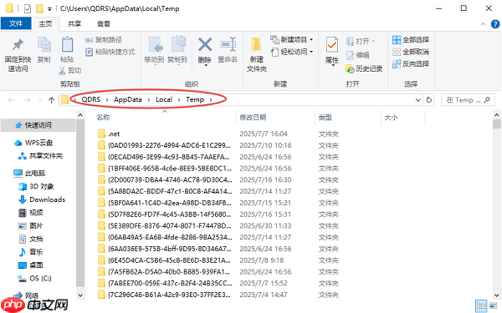Viewport: 502px width, 313px height.
Task: Select Quick access (快速访问) in sidebar
Action: pyautogui.click(x=38, y=125)
